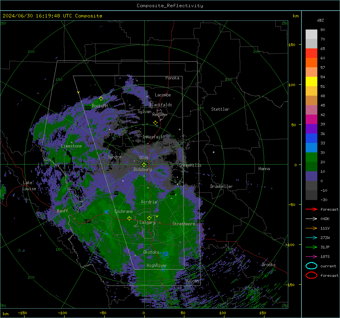Click the green 31JP arrow legend icon

[311, 247]
